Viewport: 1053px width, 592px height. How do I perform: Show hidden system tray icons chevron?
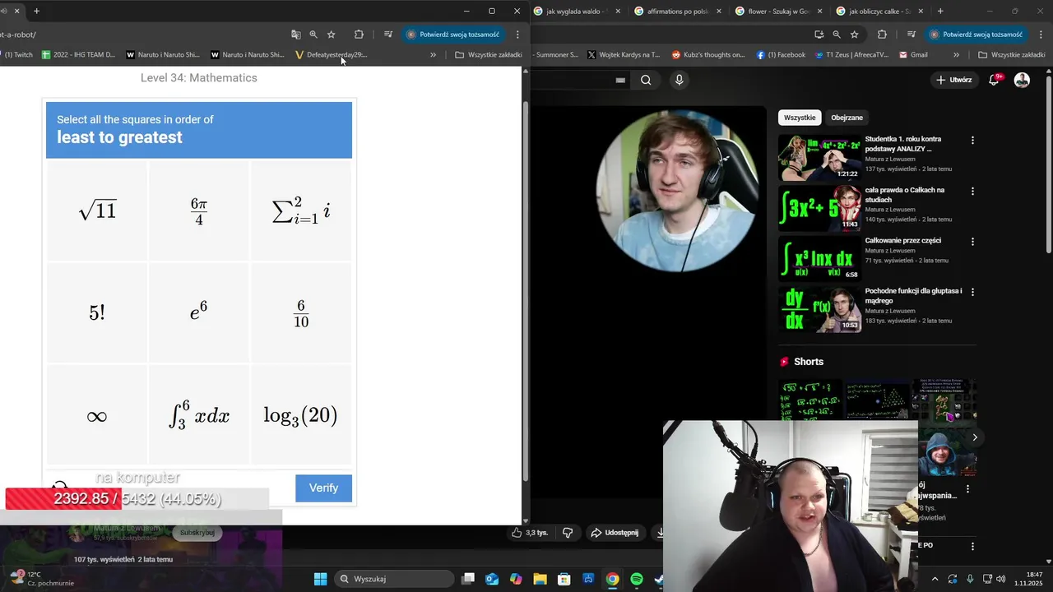point(935,579)
